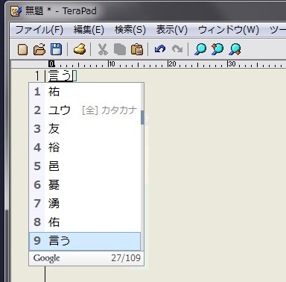The image size is (286, 282).
Task: Open the ウィンドウ(W) menu
Action: (x=229, y=30)
